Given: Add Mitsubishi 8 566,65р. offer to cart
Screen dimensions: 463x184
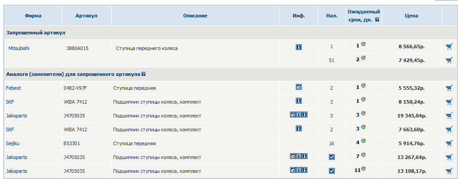Looking at the screenshot, I should pyautogui.click(x=449, y=46).
